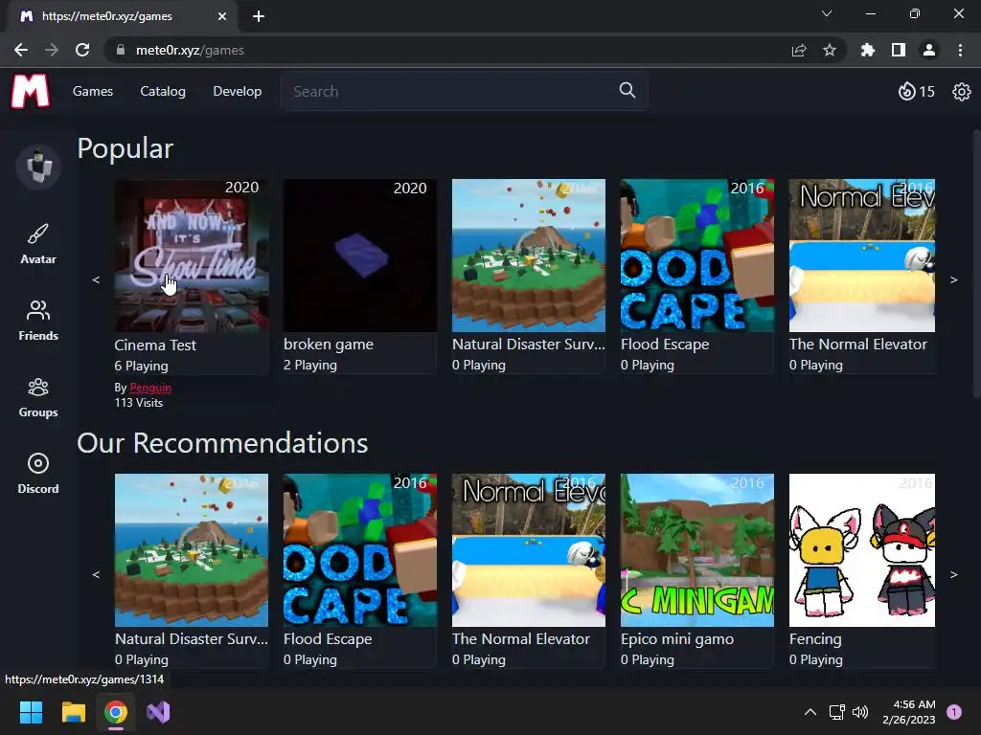Click the page vertical scrollbar
981x735 pixels.
pyautogui.click(x=976, y=263)
